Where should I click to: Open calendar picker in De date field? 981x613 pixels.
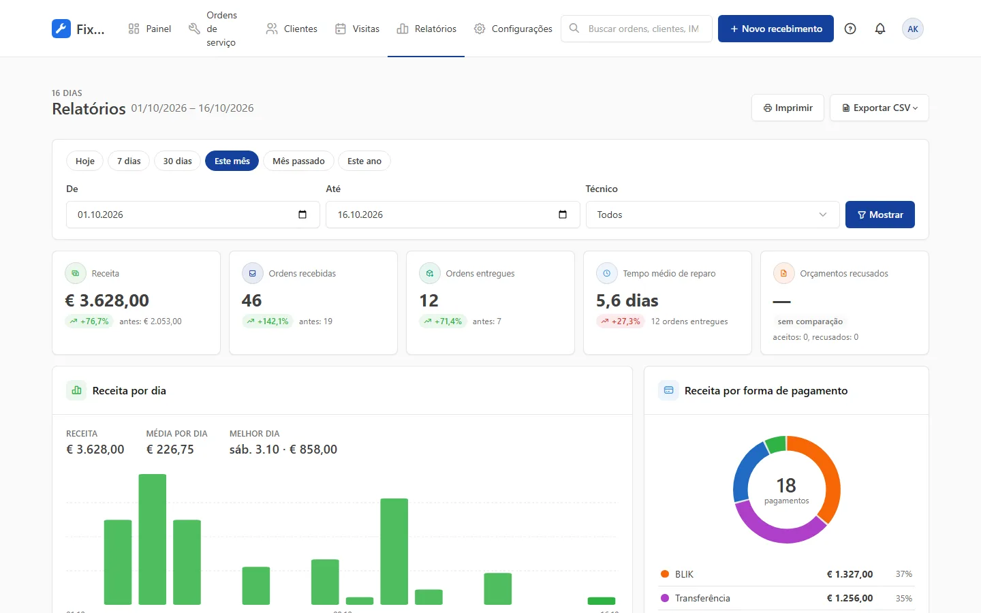point(302,215)
